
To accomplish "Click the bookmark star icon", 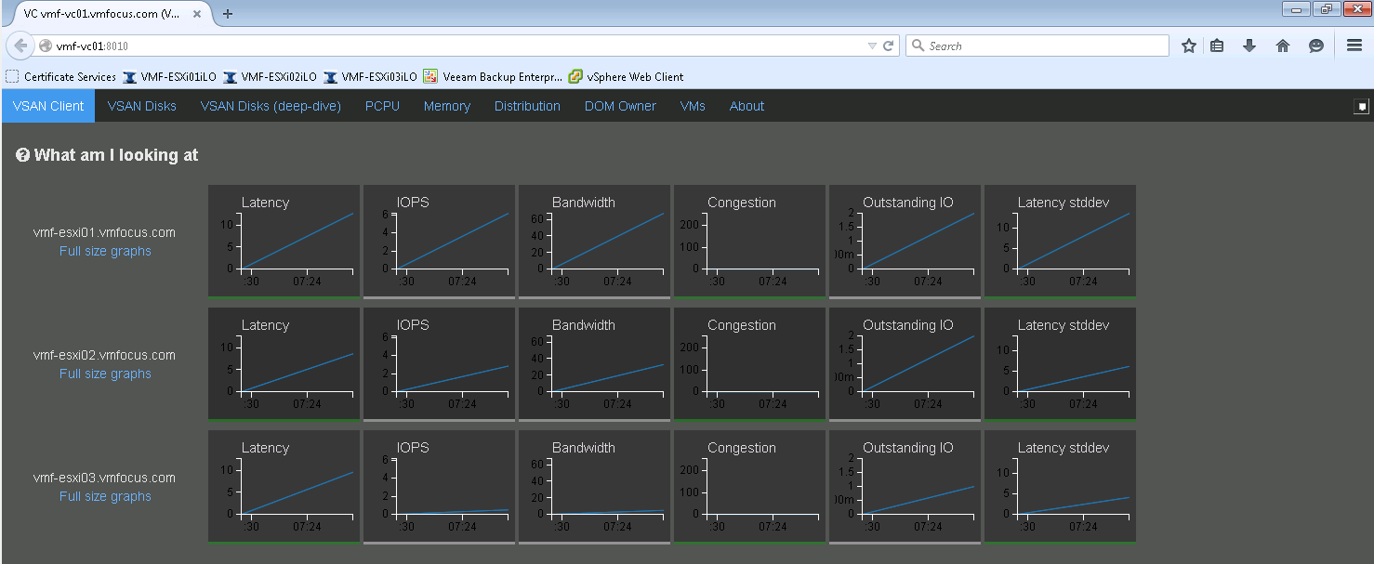I will pyautogui.click(x=1188, y=46).
